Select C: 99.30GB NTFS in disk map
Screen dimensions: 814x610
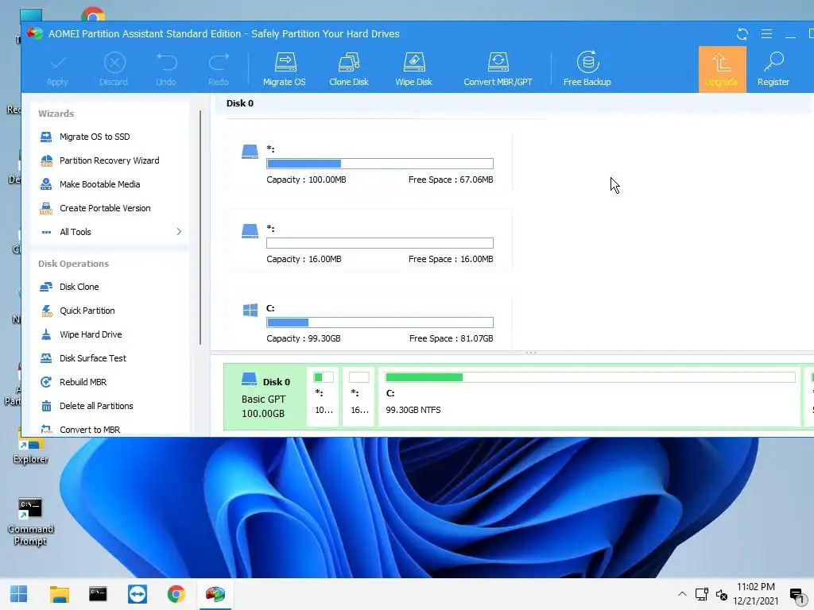590,397
